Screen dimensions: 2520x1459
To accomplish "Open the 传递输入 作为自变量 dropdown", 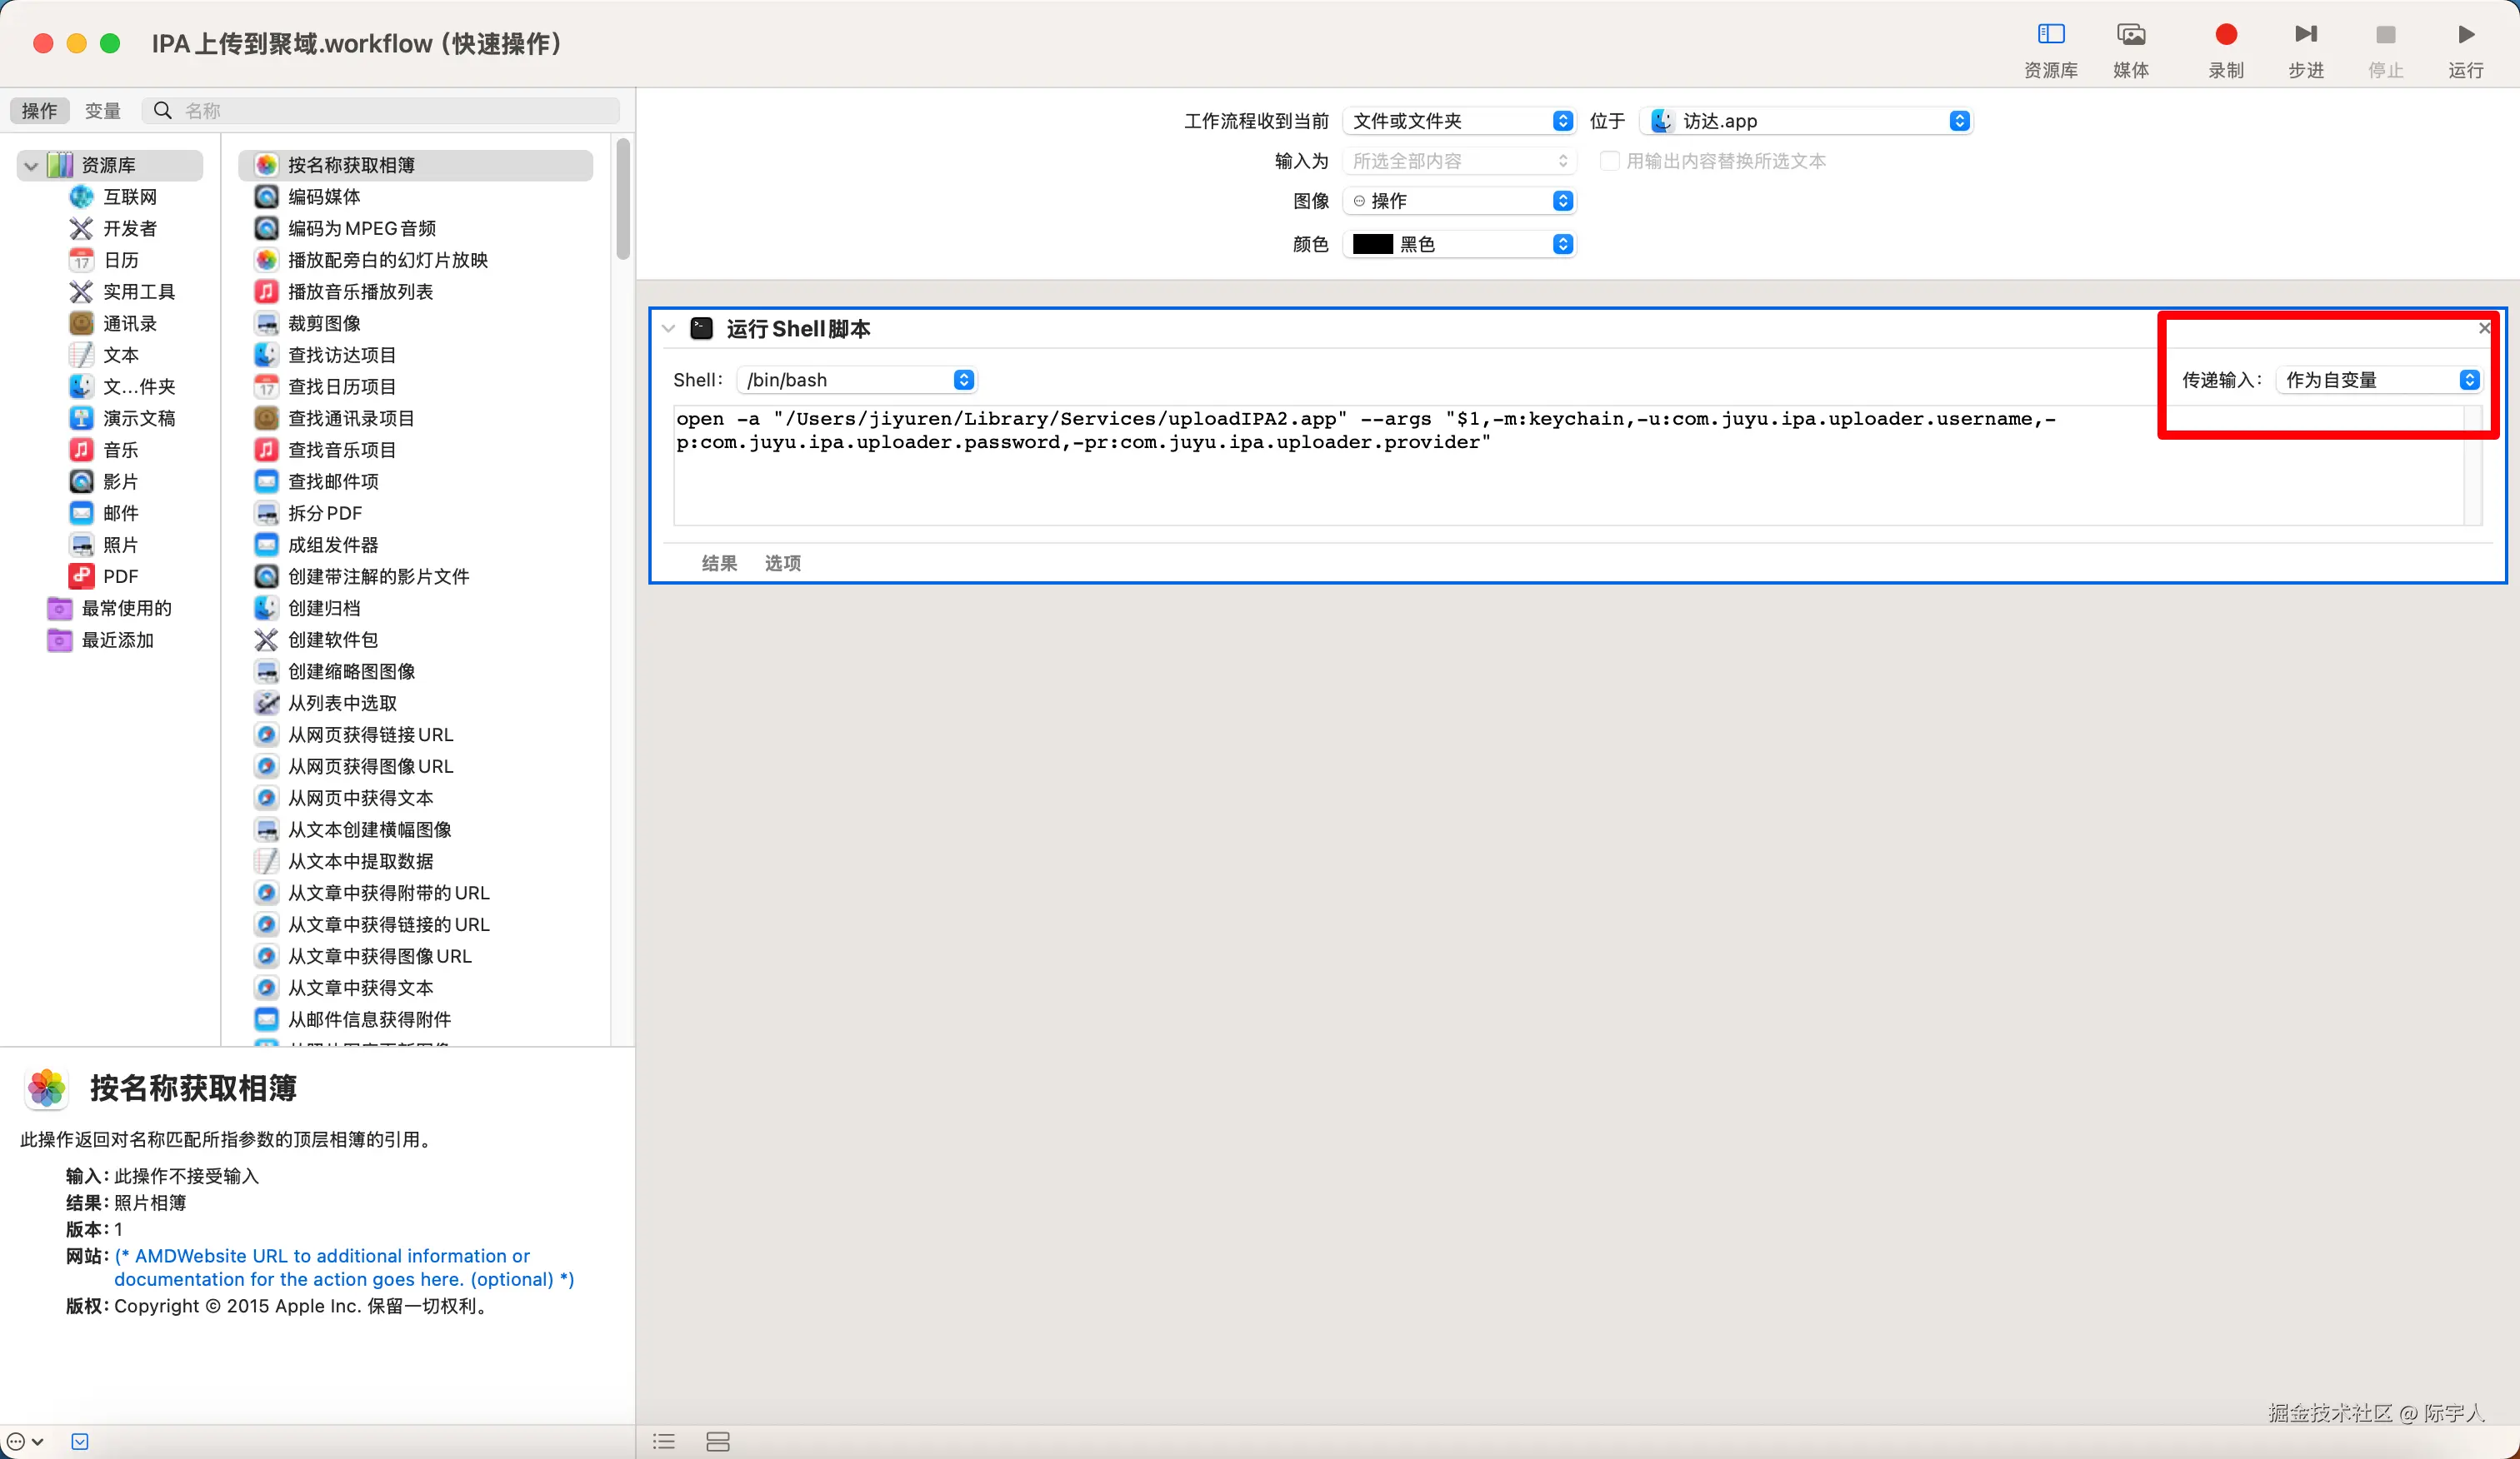I will pos(2378,380).
